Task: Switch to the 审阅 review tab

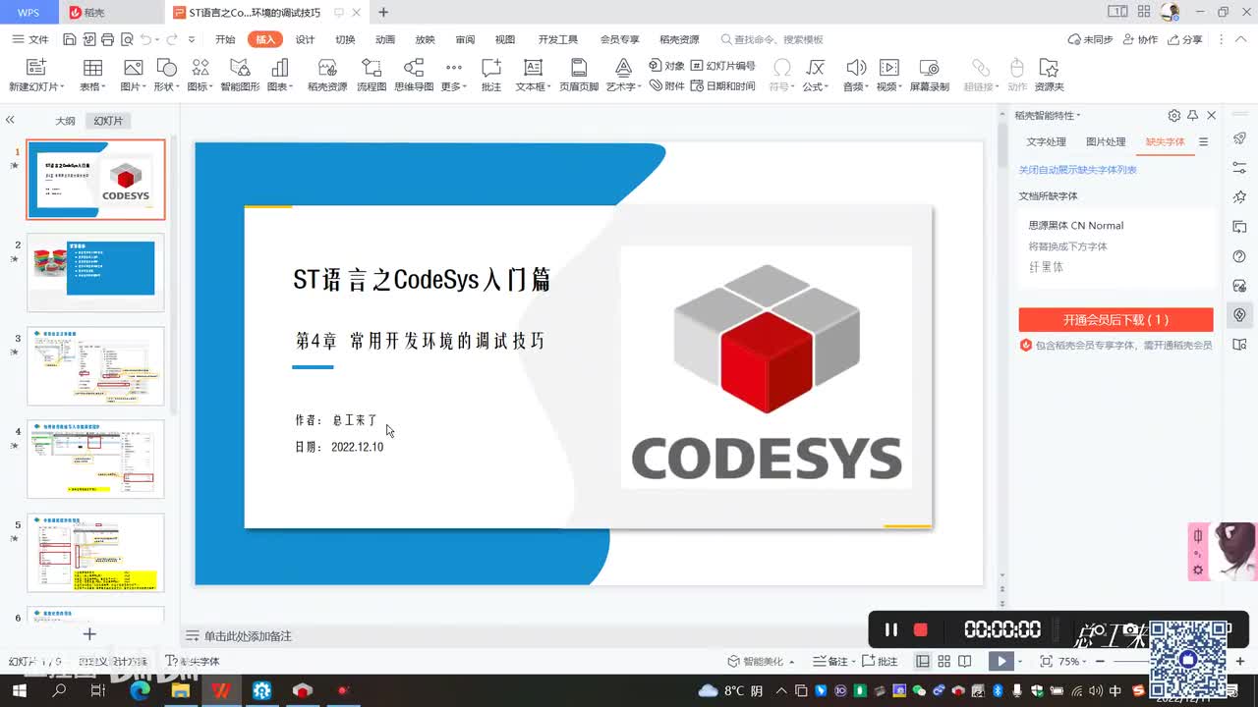Action: [x=465, y=39]
